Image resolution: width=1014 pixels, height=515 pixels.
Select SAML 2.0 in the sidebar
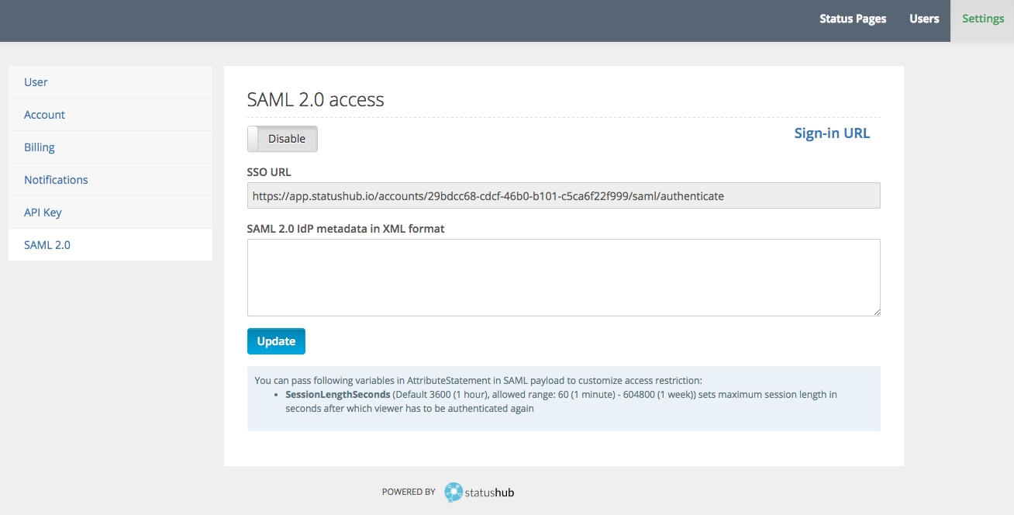110,244
